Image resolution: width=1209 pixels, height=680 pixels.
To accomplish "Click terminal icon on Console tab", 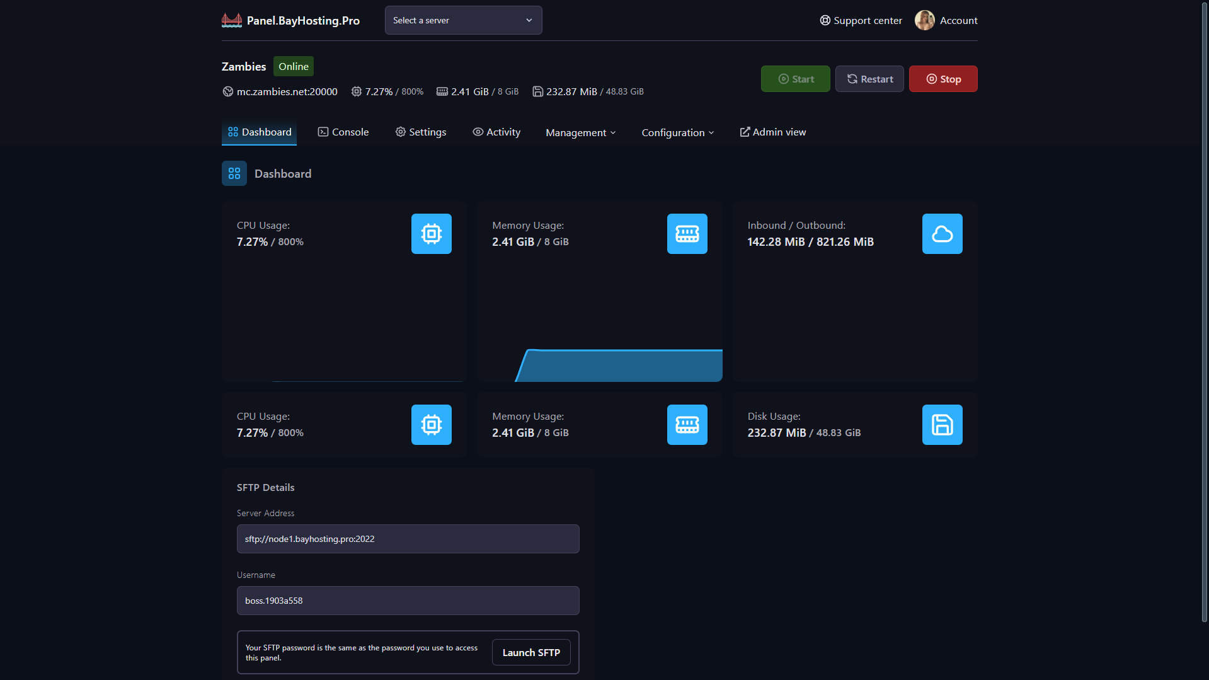I will [x=323, y=132].
